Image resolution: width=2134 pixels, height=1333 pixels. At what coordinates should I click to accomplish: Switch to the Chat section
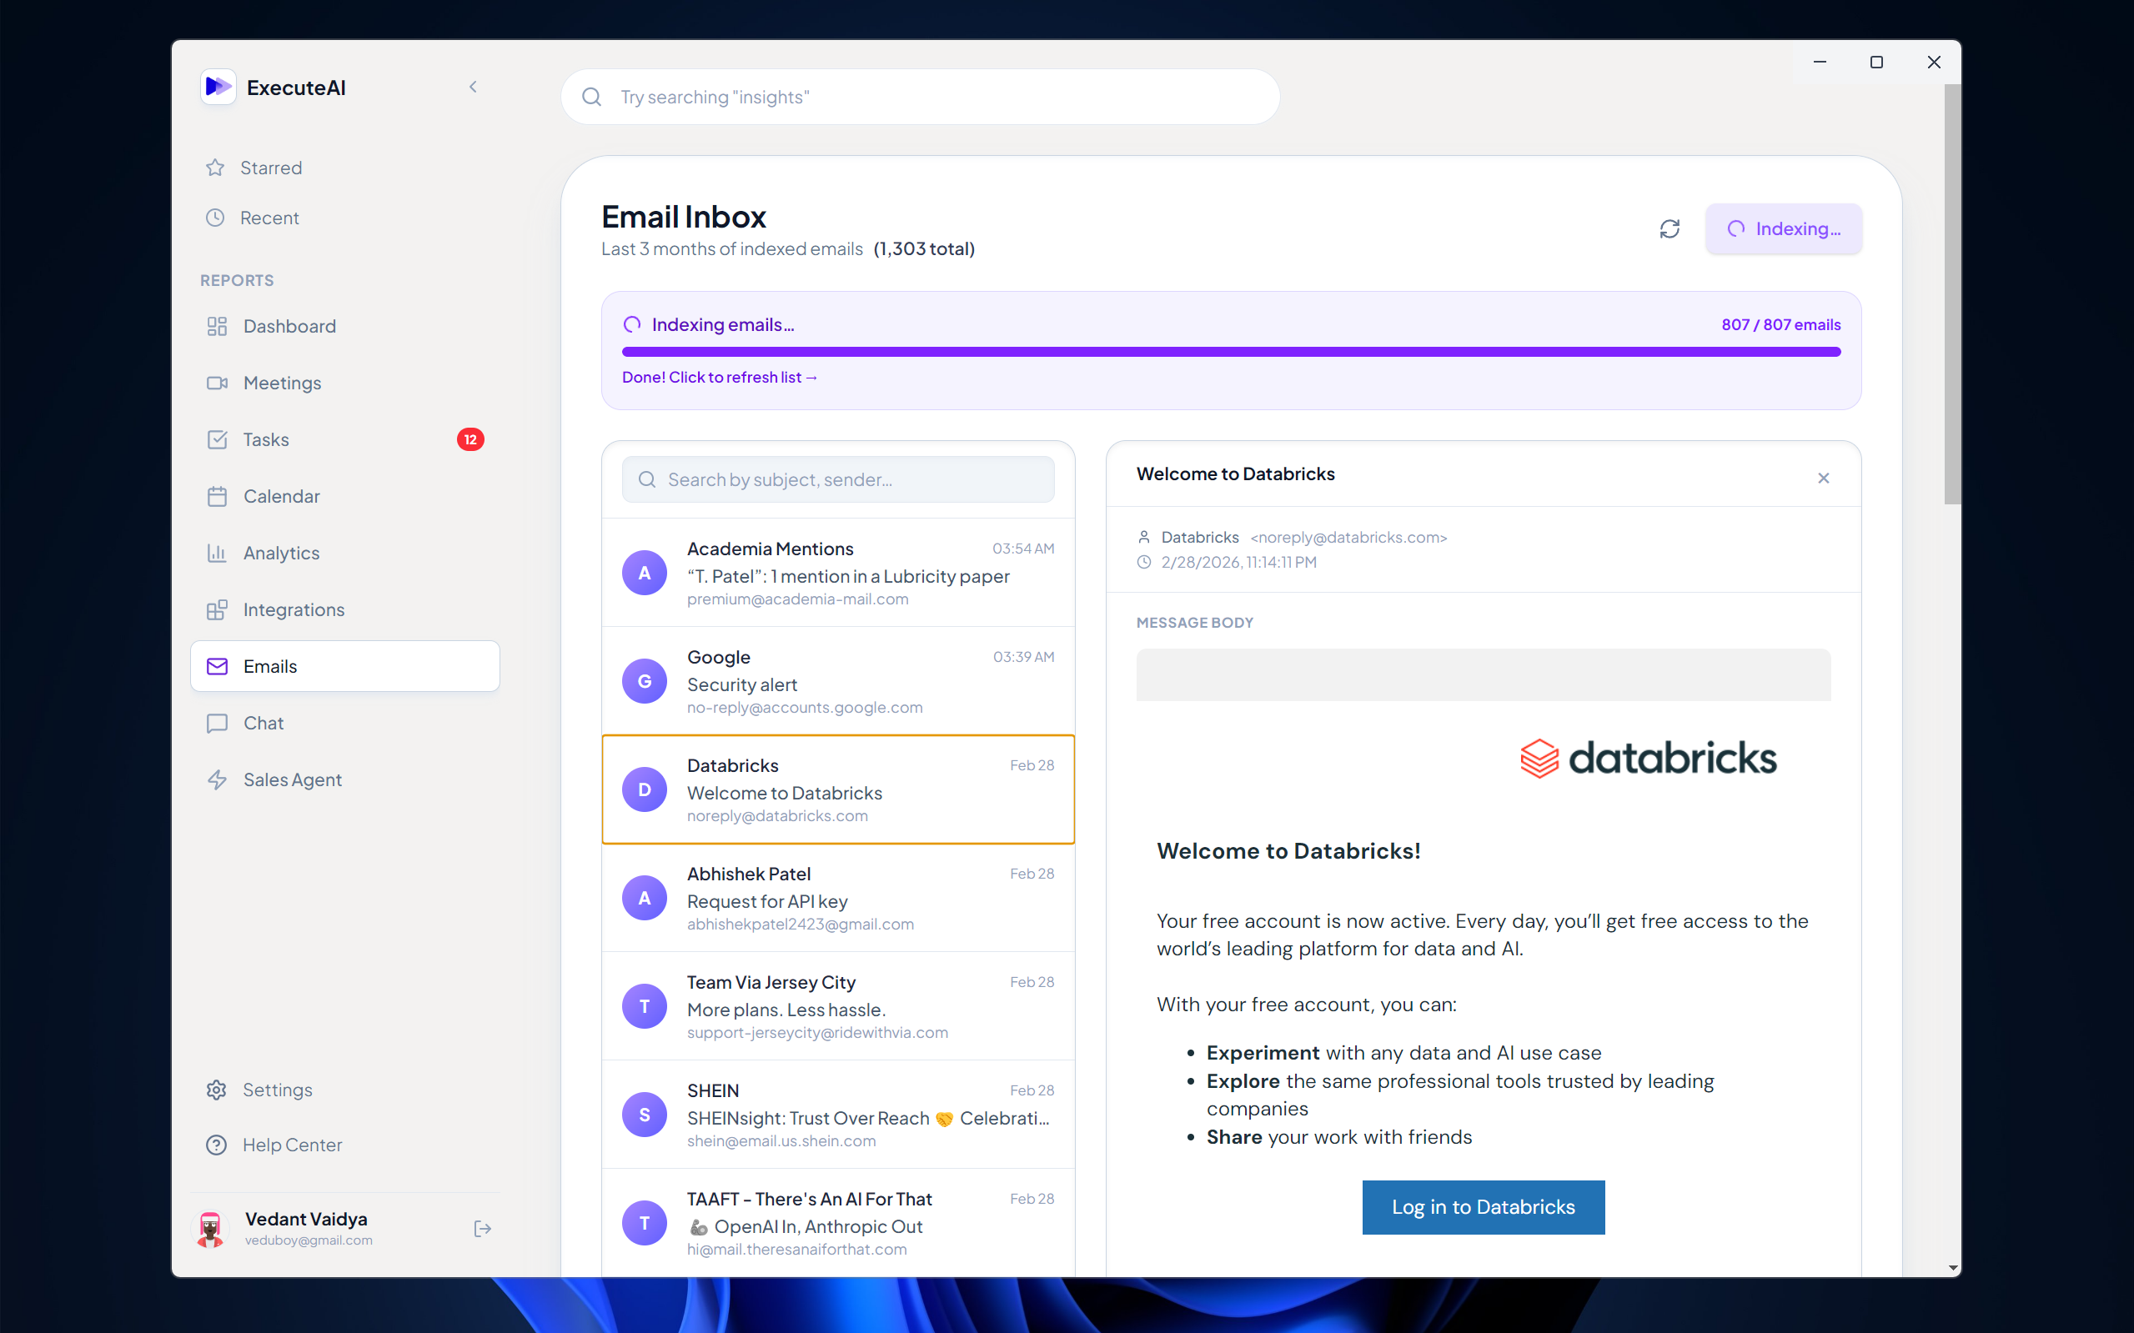(263, 723)
